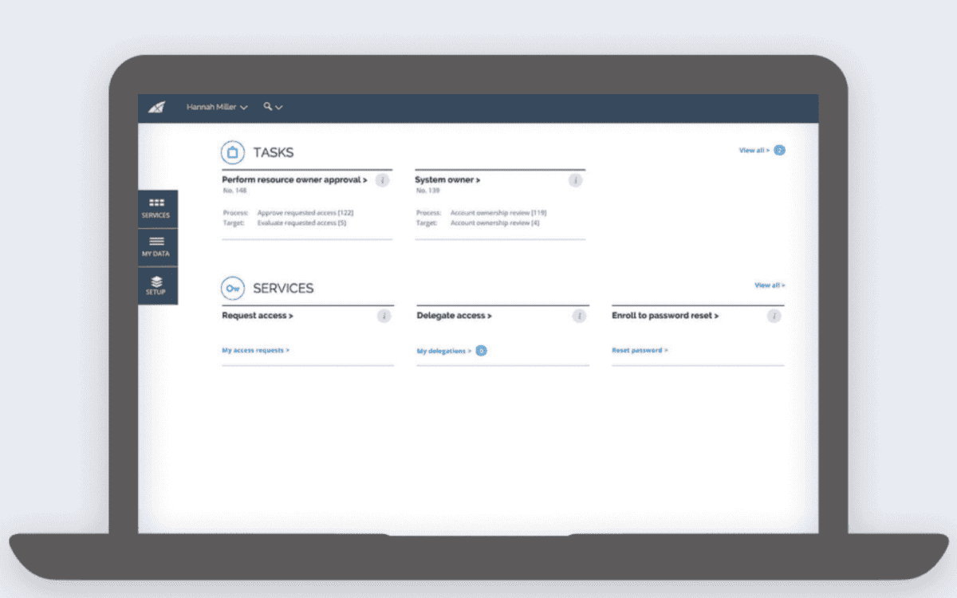Screen dimensions: 957x598
Task: Switch to the My Data sidebar tab
Action: click(158, 246)
